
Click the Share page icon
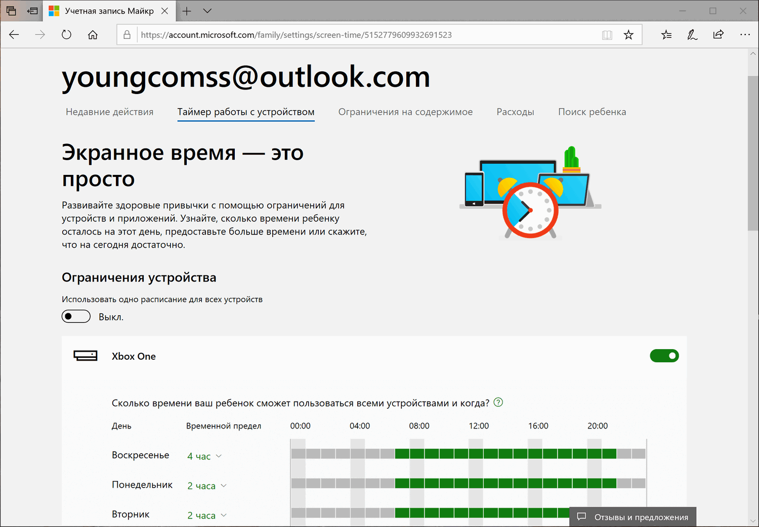coord(718,35)
